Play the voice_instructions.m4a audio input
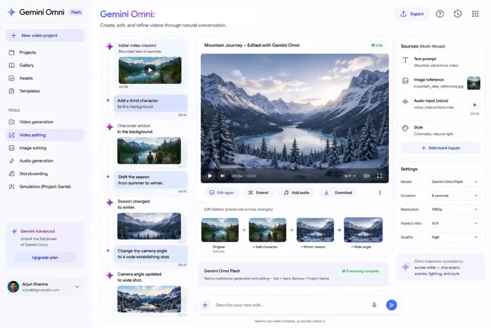491x328 pixels. click(475, 105)
